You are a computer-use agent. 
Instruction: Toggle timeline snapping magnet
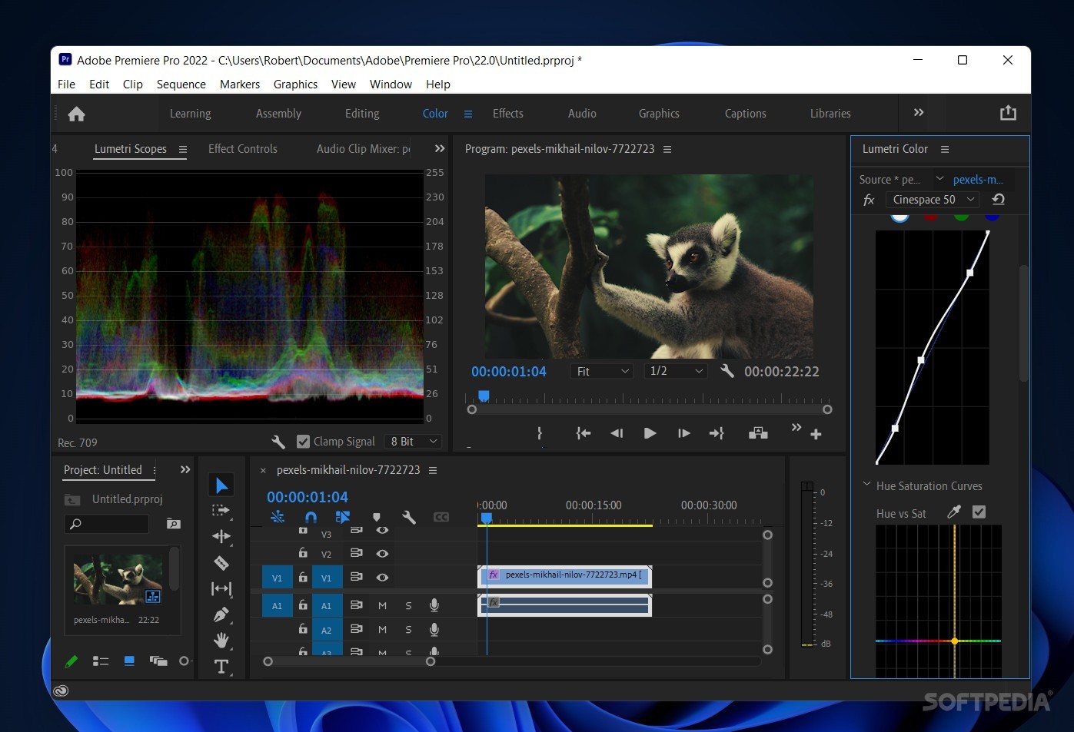(311, 518)
